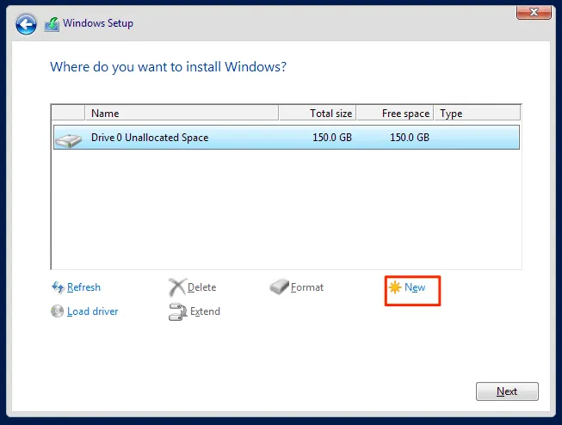Click the Windows Setup title icon
562x425 pixels.
click(52, 24)
